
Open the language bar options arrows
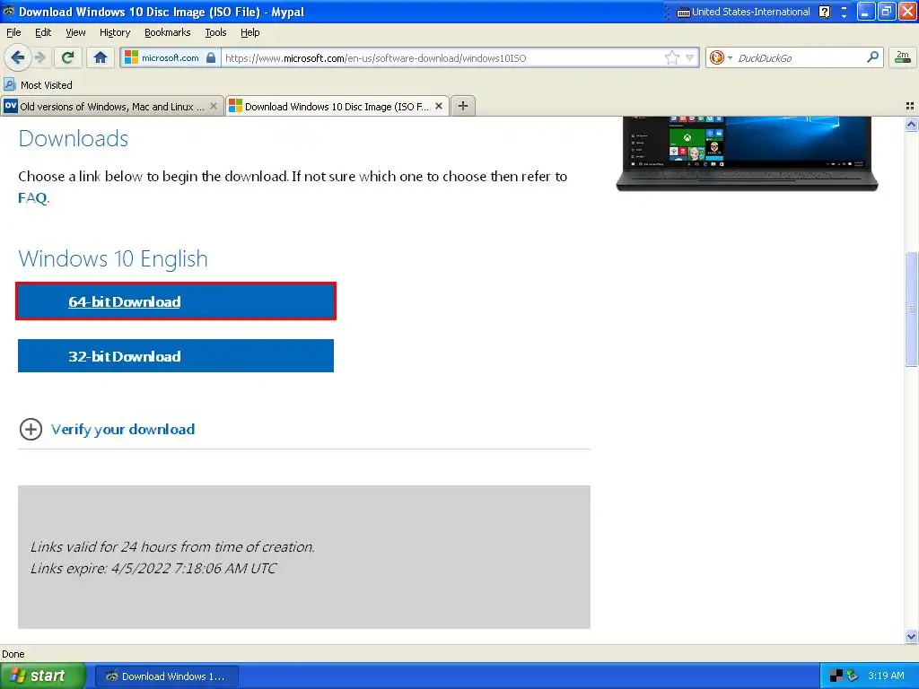tap(844, 12)
